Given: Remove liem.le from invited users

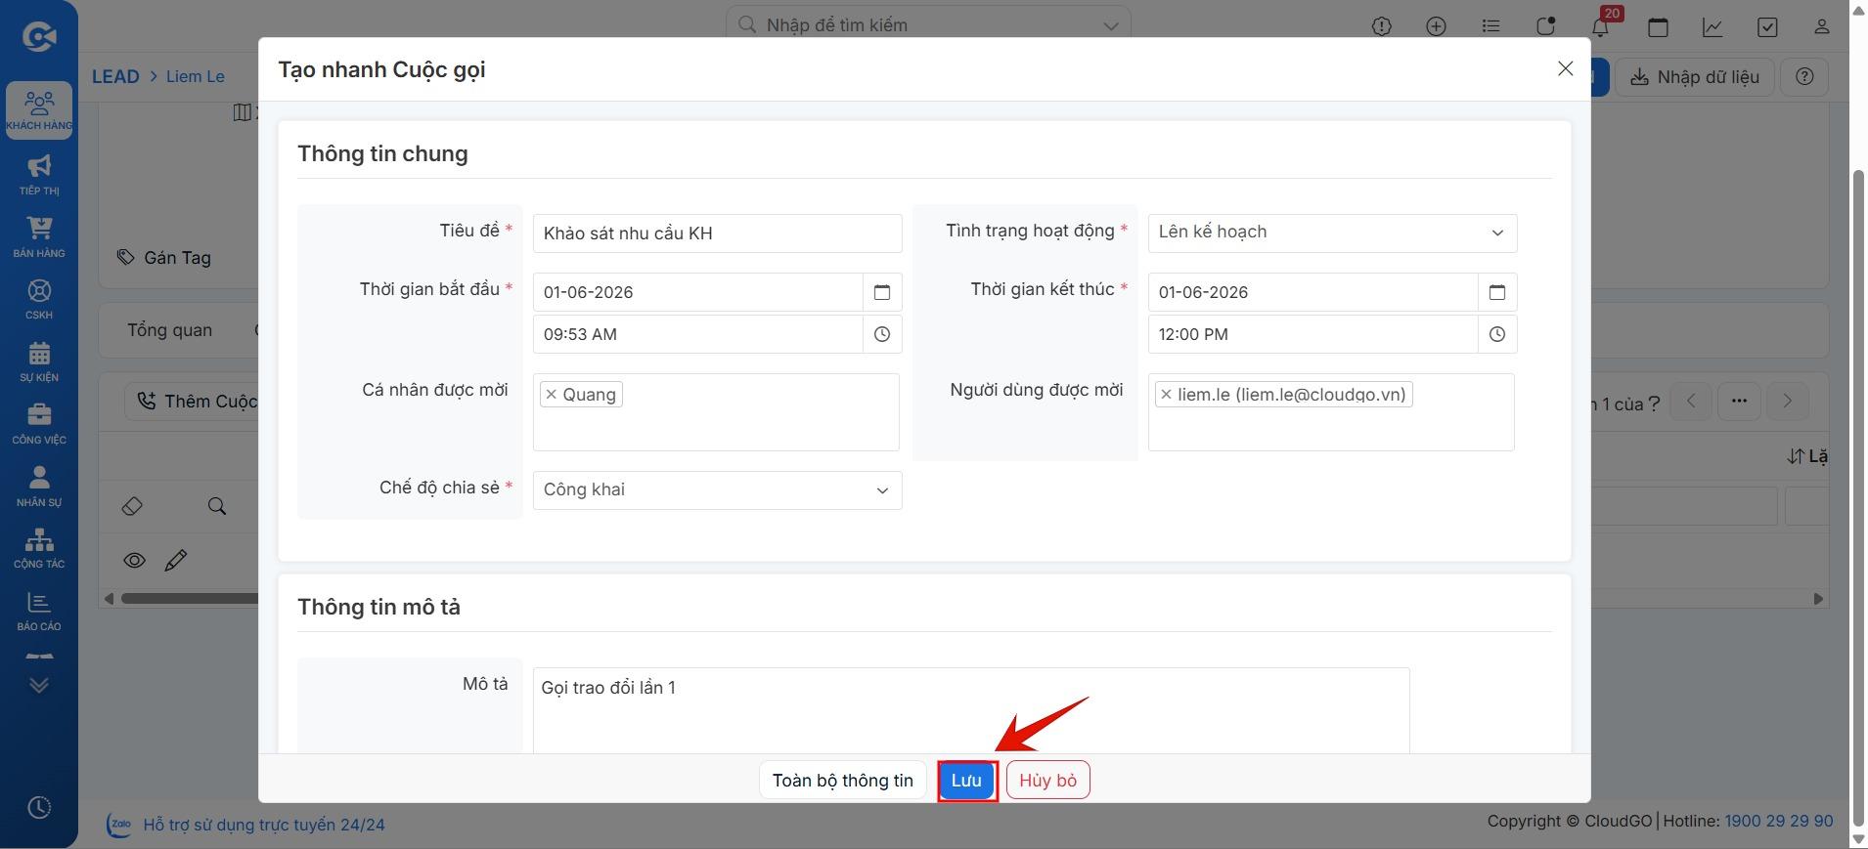Looking at the screenshot, I should tap(1166, 395).
